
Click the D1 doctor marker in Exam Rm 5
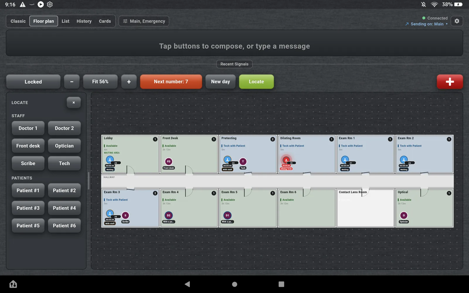pyautogui.click(x=227, y=215)
